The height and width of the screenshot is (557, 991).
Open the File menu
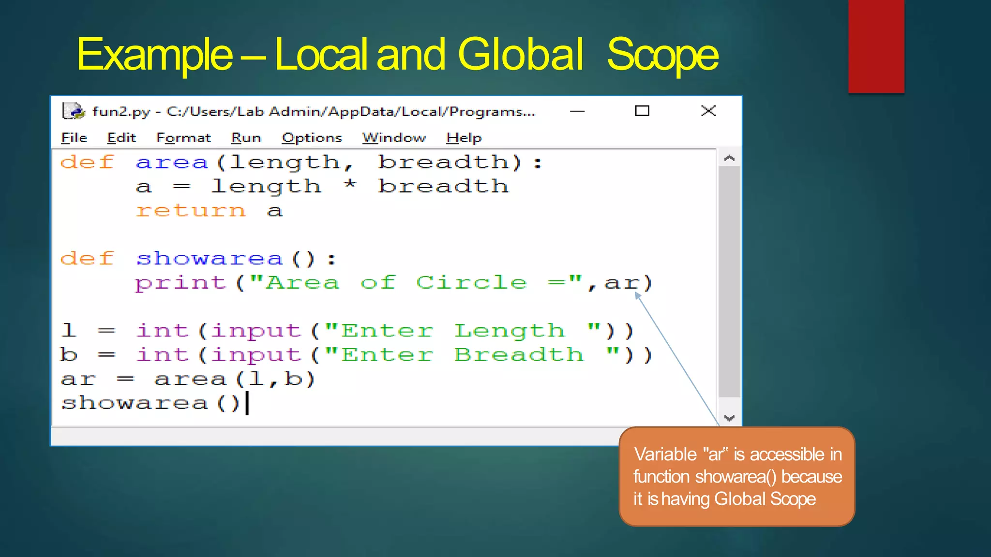pos(74,138)
